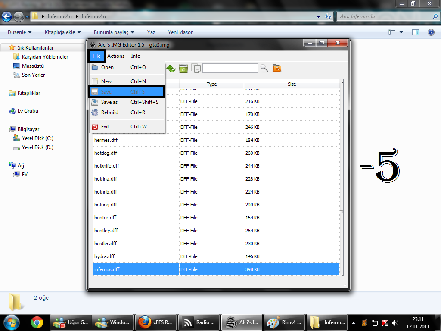The width and height of the screenshot is (441, 331).
Task: Open the Düzenle dropdown menu
Action: coord(19,32)
